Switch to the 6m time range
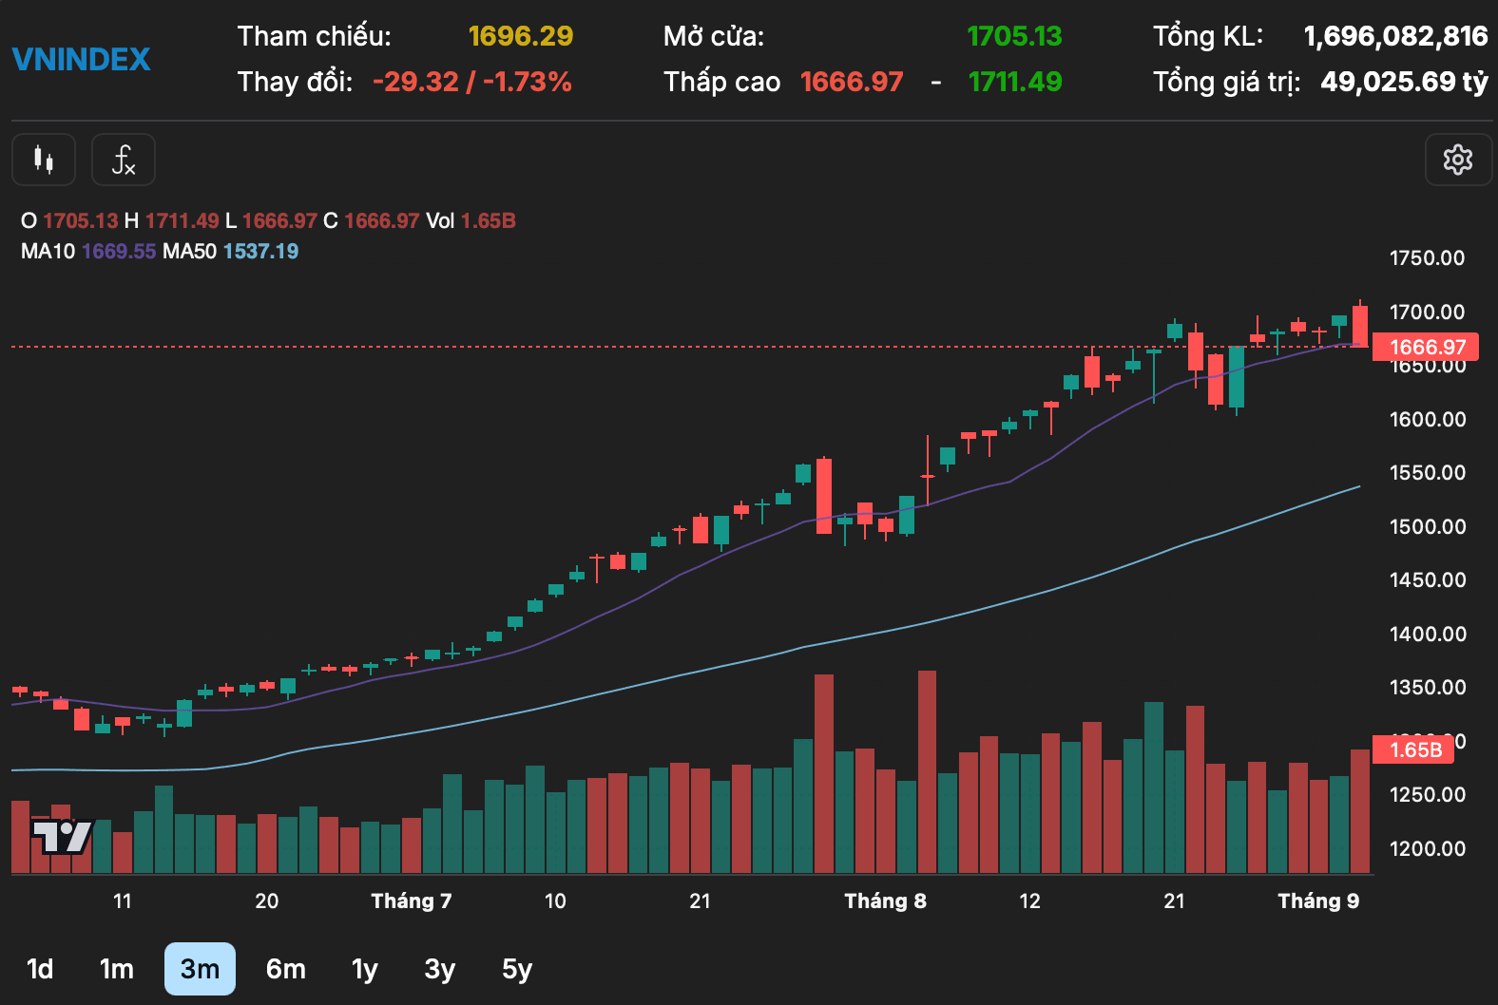1498x1005 pixels. 285,969
